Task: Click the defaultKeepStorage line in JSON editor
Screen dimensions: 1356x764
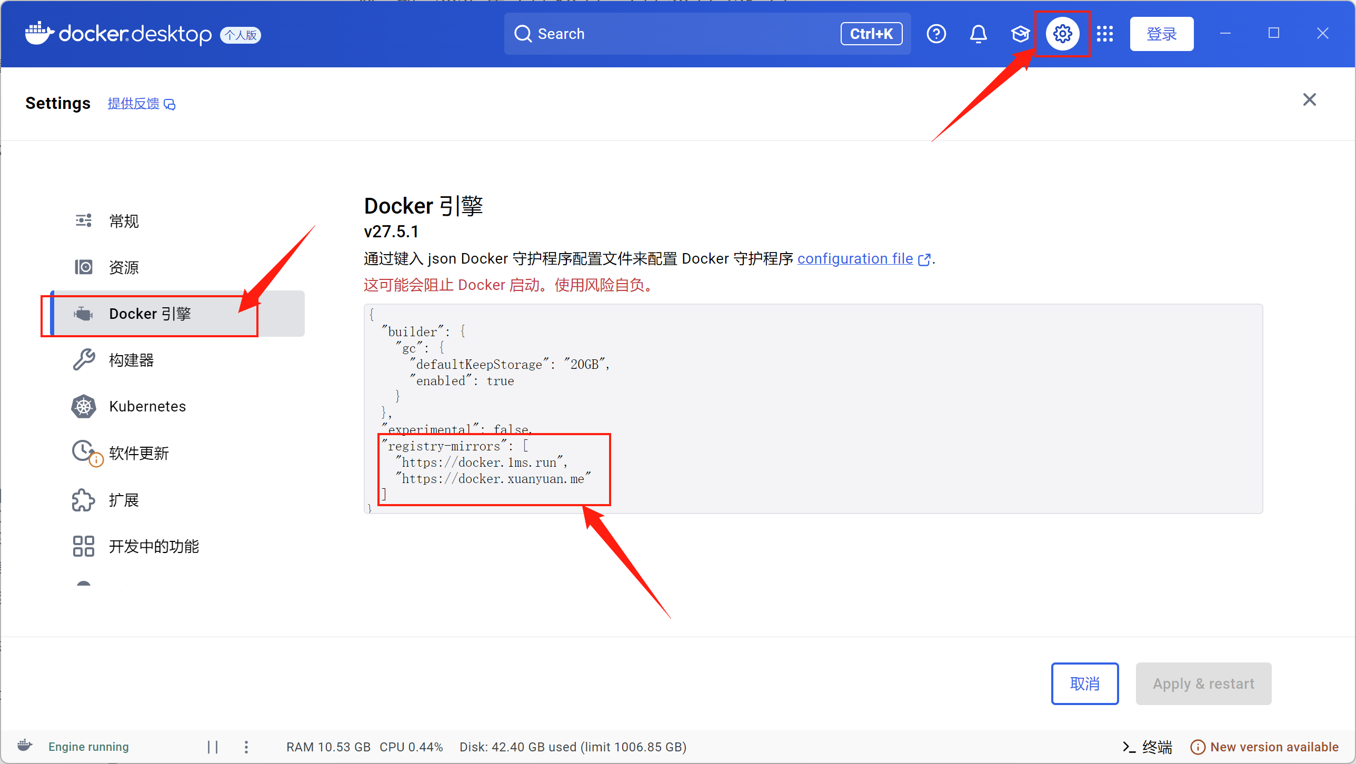Action: click(x=510, y=364)
